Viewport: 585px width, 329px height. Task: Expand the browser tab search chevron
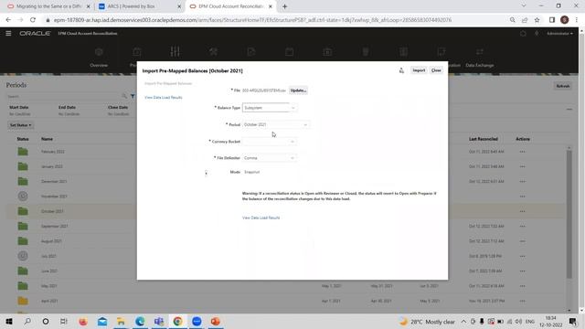tap(524, 6)
